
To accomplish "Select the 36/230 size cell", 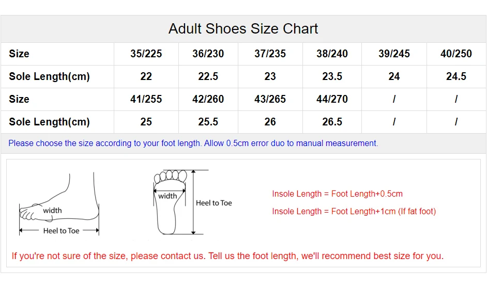I will 208,54.
